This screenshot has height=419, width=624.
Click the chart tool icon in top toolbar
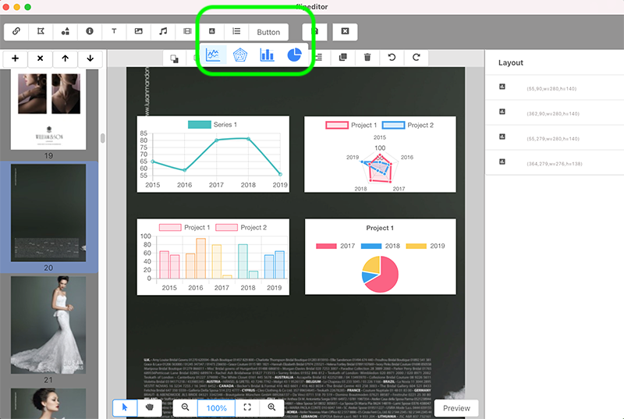pyautogui.click(x=212, y=31)
